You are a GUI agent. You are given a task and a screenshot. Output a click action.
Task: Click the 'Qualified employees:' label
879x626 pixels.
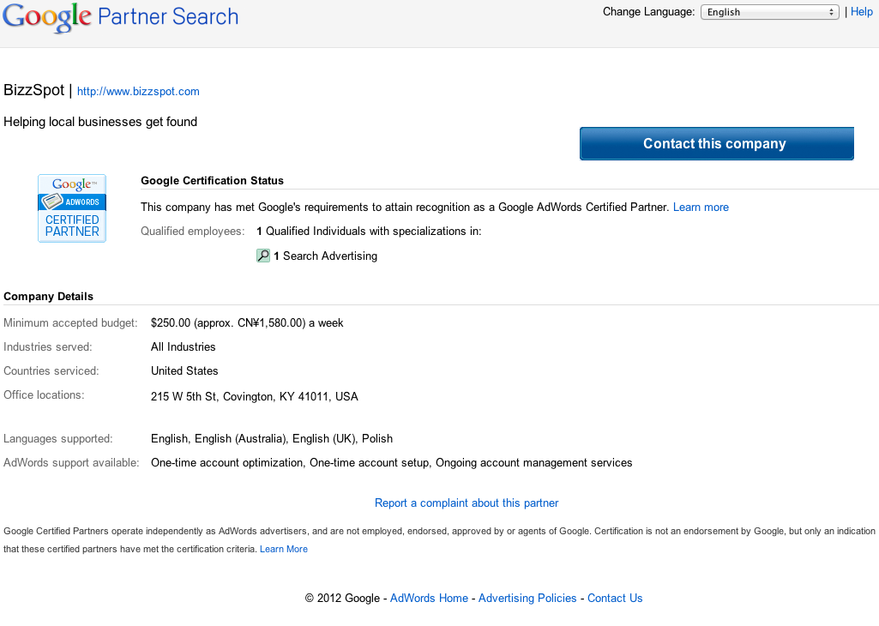[193, 232]
